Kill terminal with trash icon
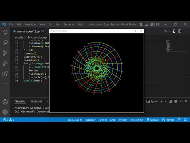190x143 pixels. pos(176,101)
